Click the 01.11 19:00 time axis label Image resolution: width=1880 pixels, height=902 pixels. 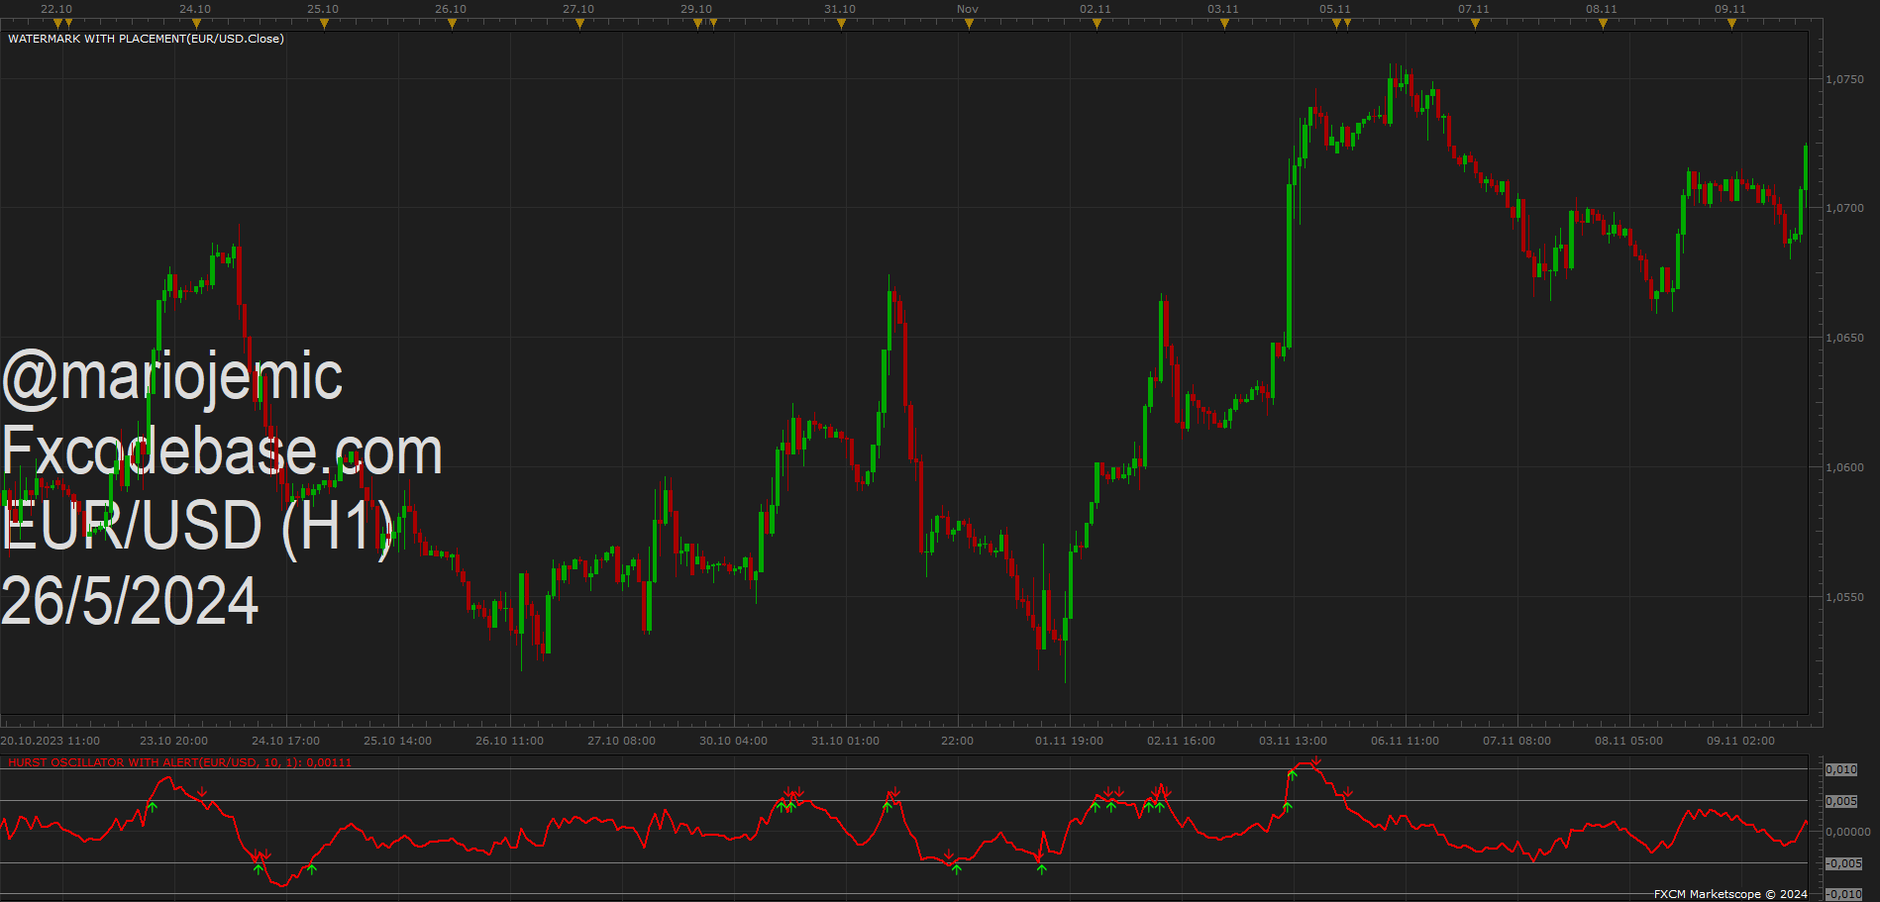click(x=1070, y=741)
